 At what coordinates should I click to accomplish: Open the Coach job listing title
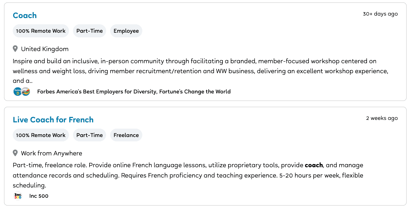(25, 16)
